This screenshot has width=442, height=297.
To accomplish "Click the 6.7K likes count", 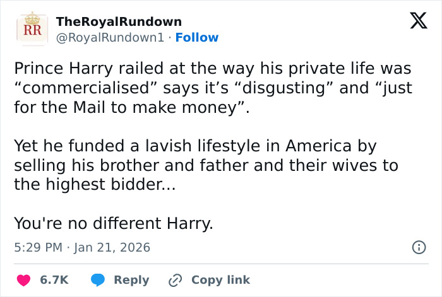I will [54, 280].
